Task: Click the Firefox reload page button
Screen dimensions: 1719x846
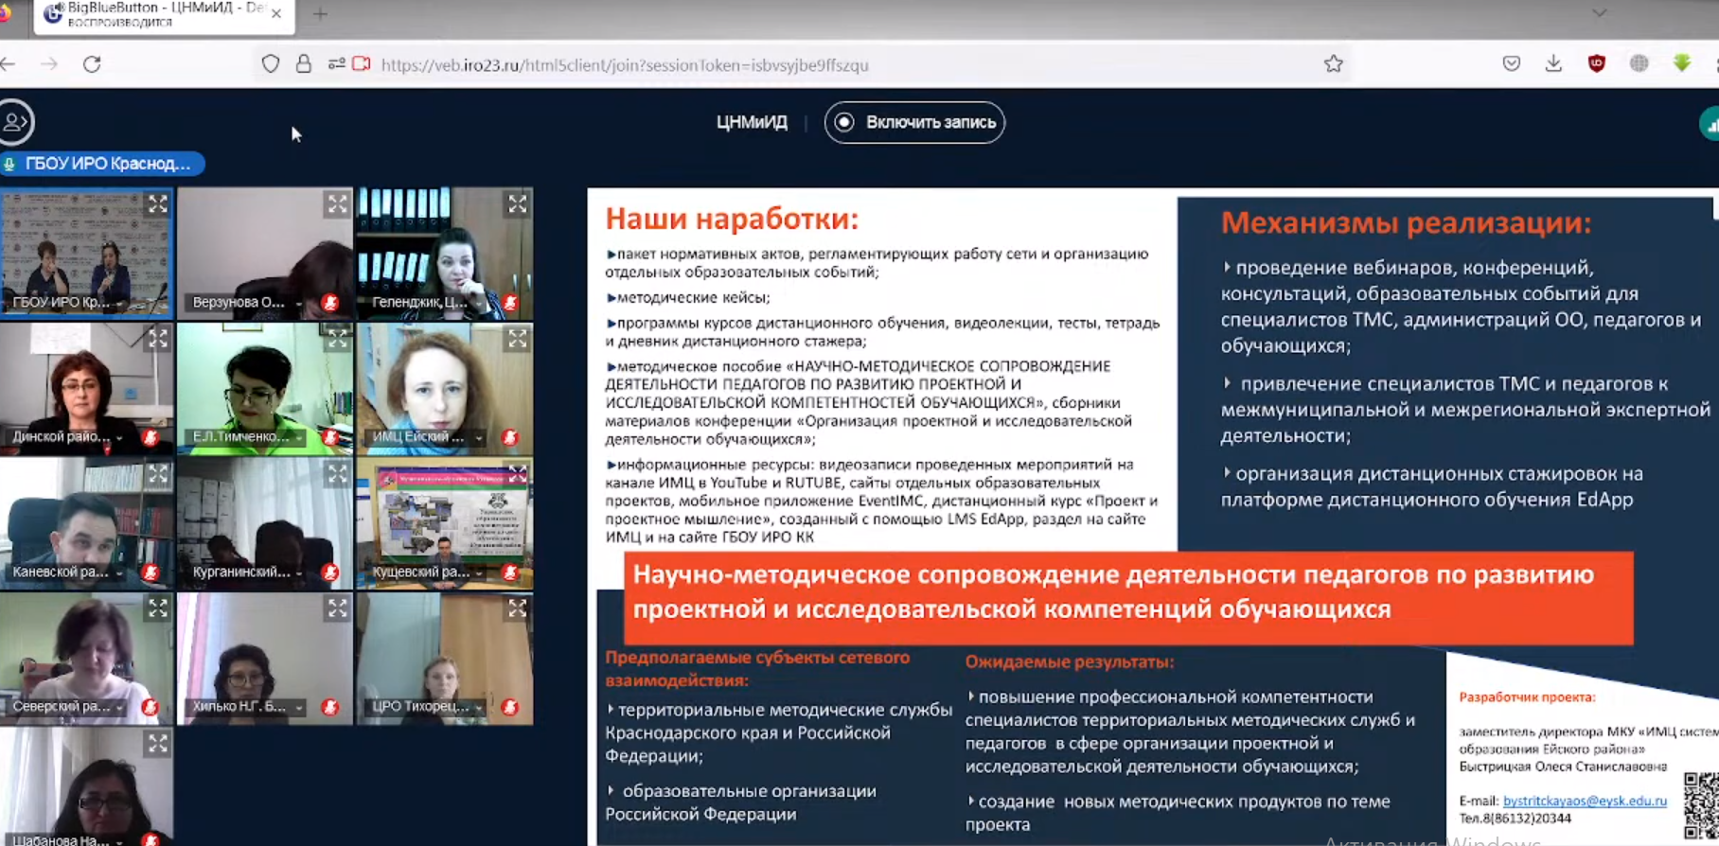Action: pos(92,64)
